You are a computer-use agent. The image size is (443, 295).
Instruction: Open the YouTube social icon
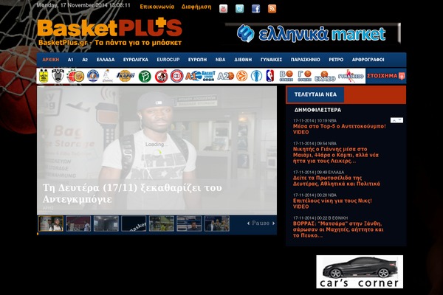click(223, 8)
